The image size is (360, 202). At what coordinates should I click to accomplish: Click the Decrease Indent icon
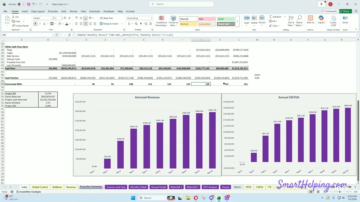[x=90, y=24]
